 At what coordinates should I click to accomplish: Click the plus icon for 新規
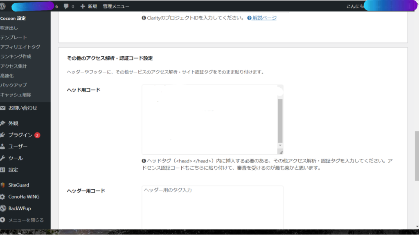(83, 6)
